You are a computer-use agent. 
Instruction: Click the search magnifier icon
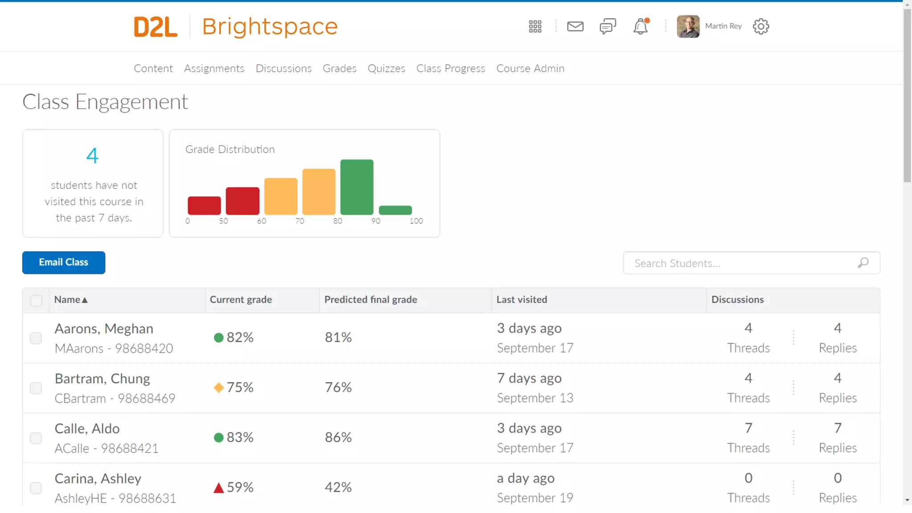point(863,263)
